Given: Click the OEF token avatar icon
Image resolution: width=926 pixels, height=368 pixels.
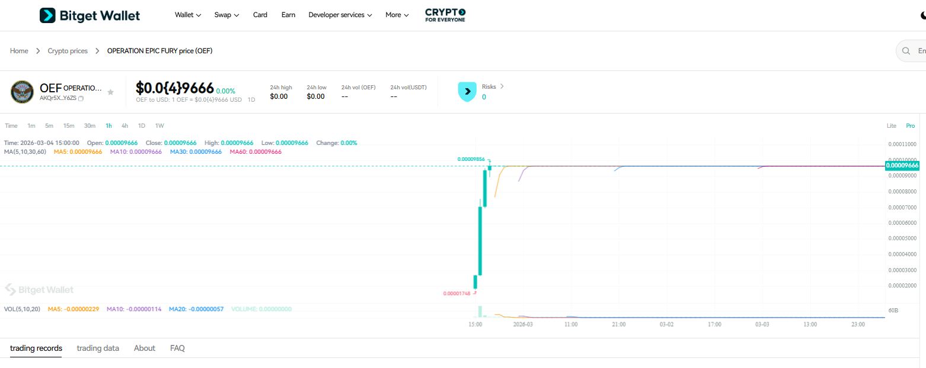Looking at the screenshot, I should click(x=23, y=92).
